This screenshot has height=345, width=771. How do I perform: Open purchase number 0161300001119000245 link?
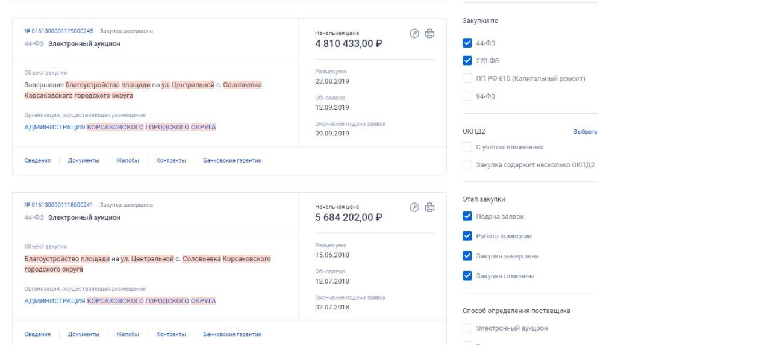(59, 31)
